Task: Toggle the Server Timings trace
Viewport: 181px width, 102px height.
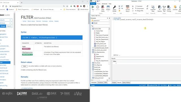Action: (x=169, y=8)
